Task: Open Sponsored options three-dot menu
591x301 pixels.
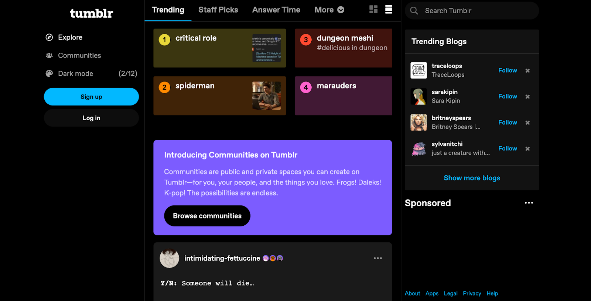Action: pos(529,203)
